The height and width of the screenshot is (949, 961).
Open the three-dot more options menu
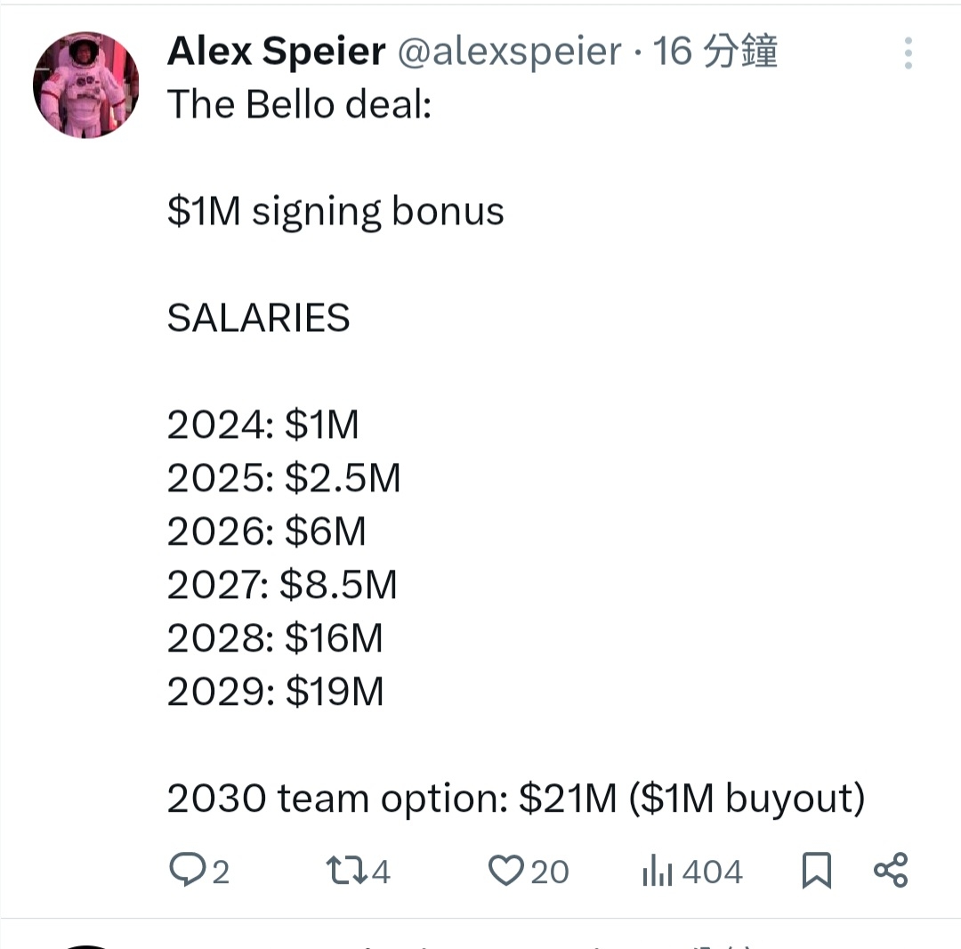908,53
